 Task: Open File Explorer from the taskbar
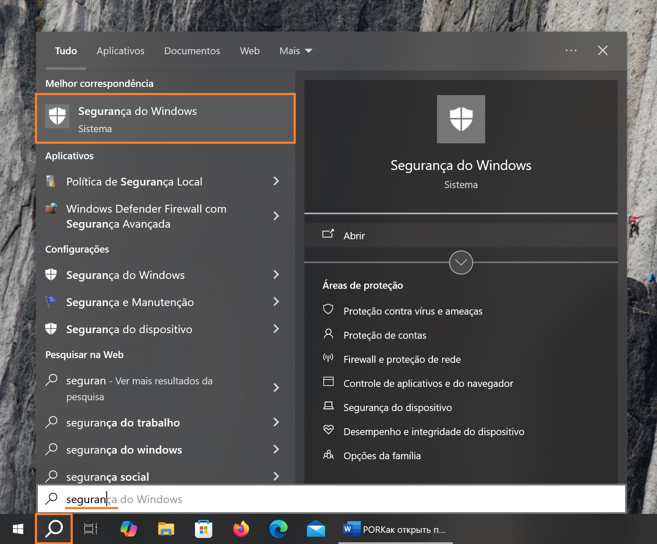pos(166,529)
